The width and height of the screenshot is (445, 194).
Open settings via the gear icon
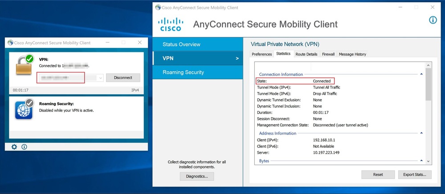click(14, 146)
